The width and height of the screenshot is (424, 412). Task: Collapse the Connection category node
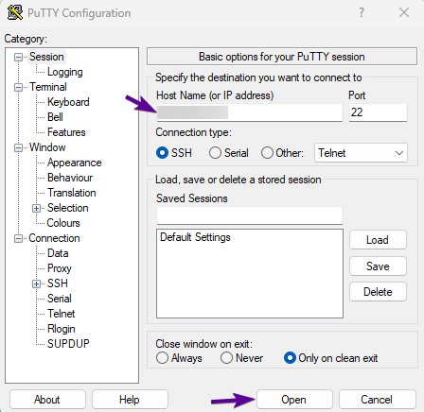19,238
